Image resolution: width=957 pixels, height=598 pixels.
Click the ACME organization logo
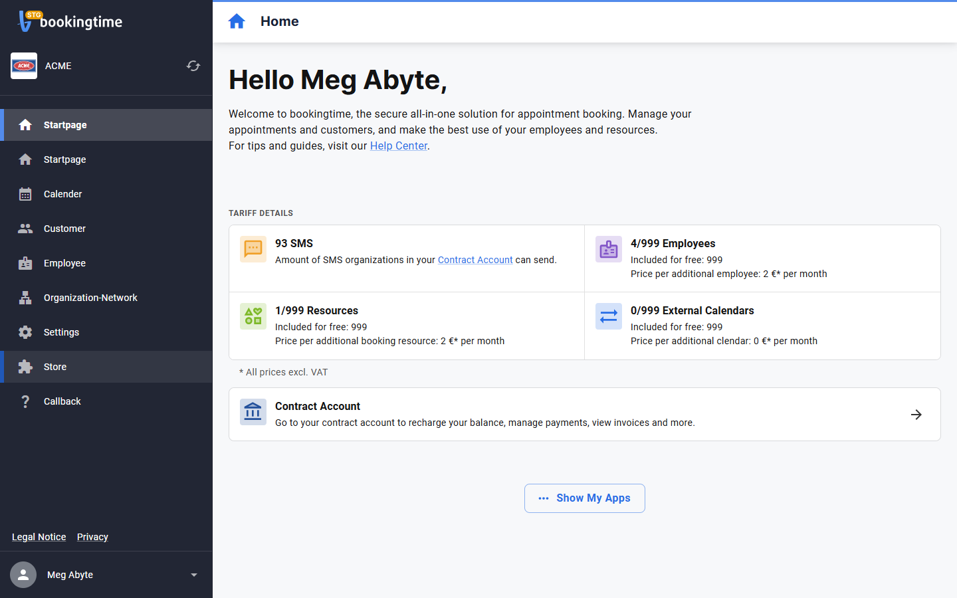coord(24,66)
